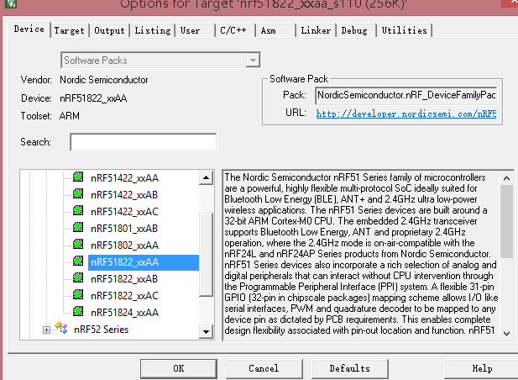Screen dimensions: 518x380
Task: Select nRF51822_xxAB in device list
Action: click(124, 279)
